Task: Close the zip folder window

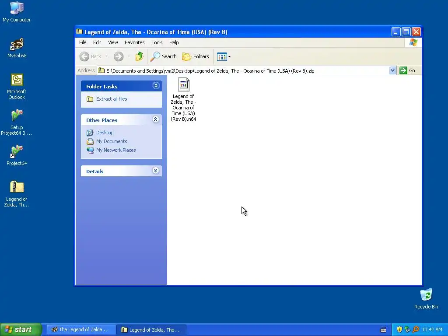Action: 416,31
